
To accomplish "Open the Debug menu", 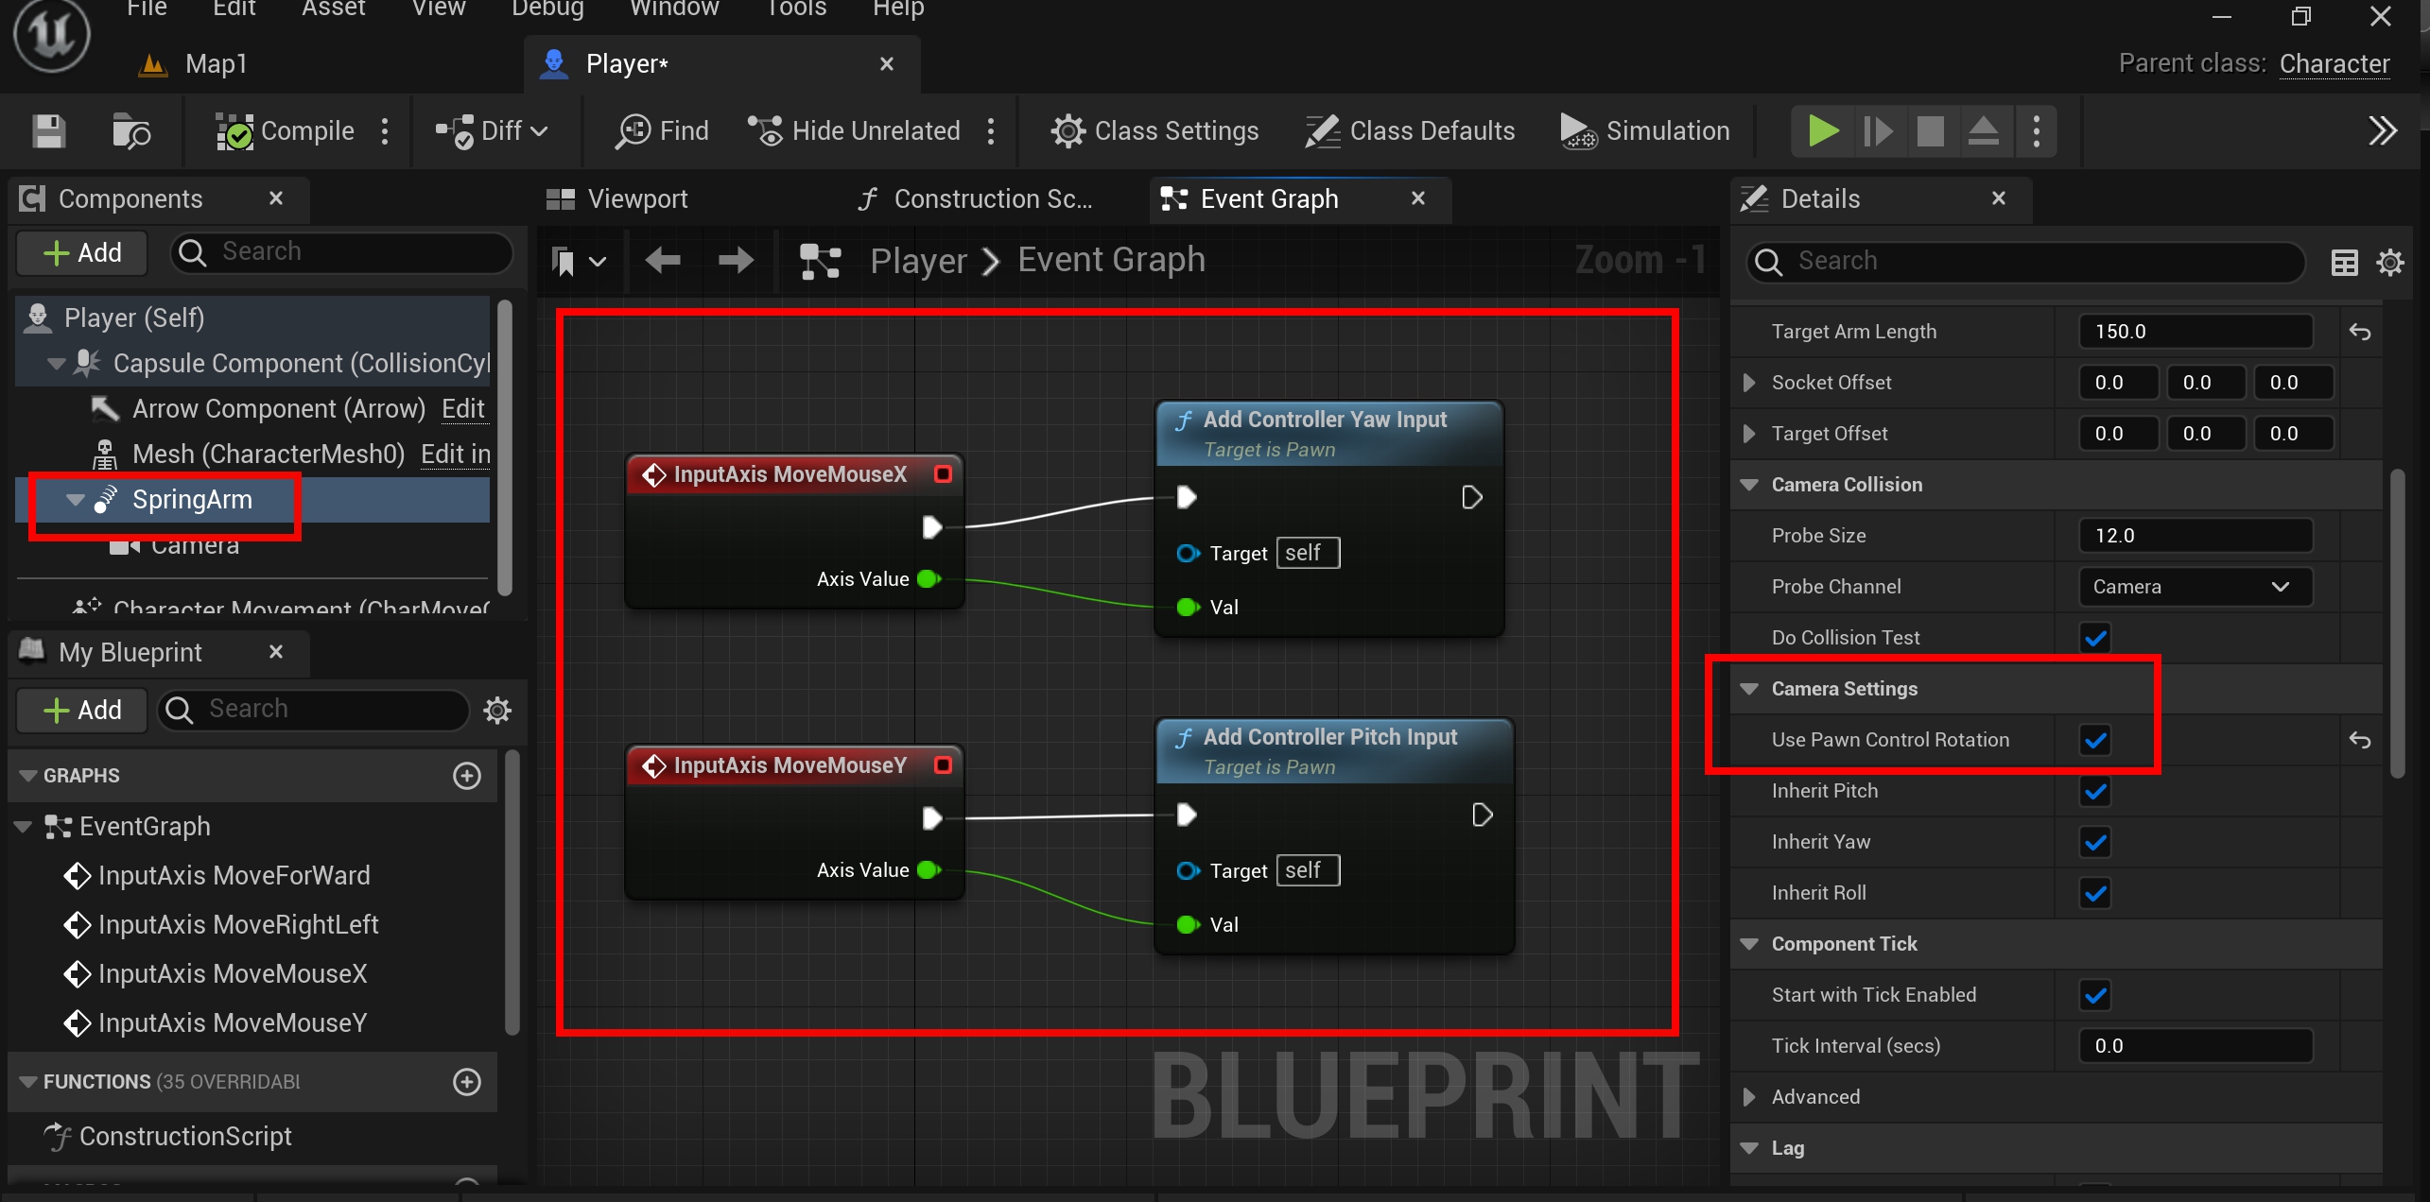I will 547,9.
